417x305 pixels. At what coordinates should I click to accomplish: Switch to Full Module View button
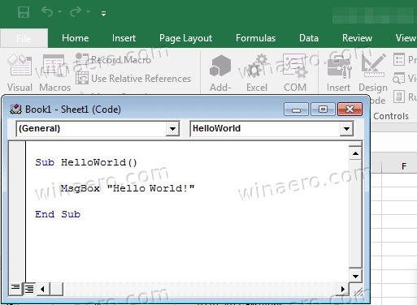tap(29, 289)
